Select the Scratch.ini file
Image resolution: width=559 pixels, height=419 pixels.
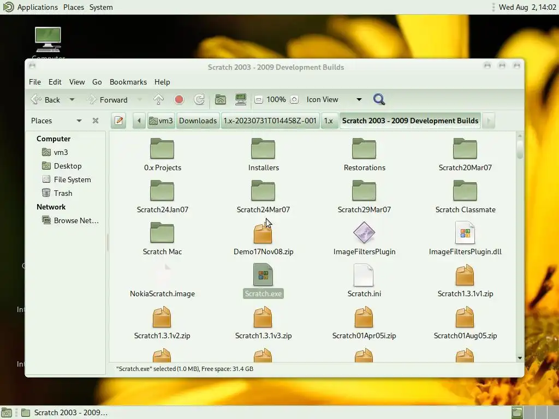point(364,281)
